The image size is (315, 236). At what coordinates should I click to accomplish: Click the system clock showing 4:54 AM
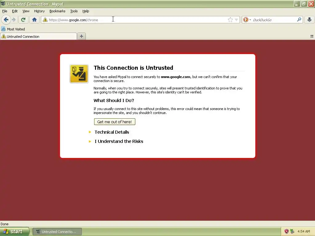(x=304, y=231)
